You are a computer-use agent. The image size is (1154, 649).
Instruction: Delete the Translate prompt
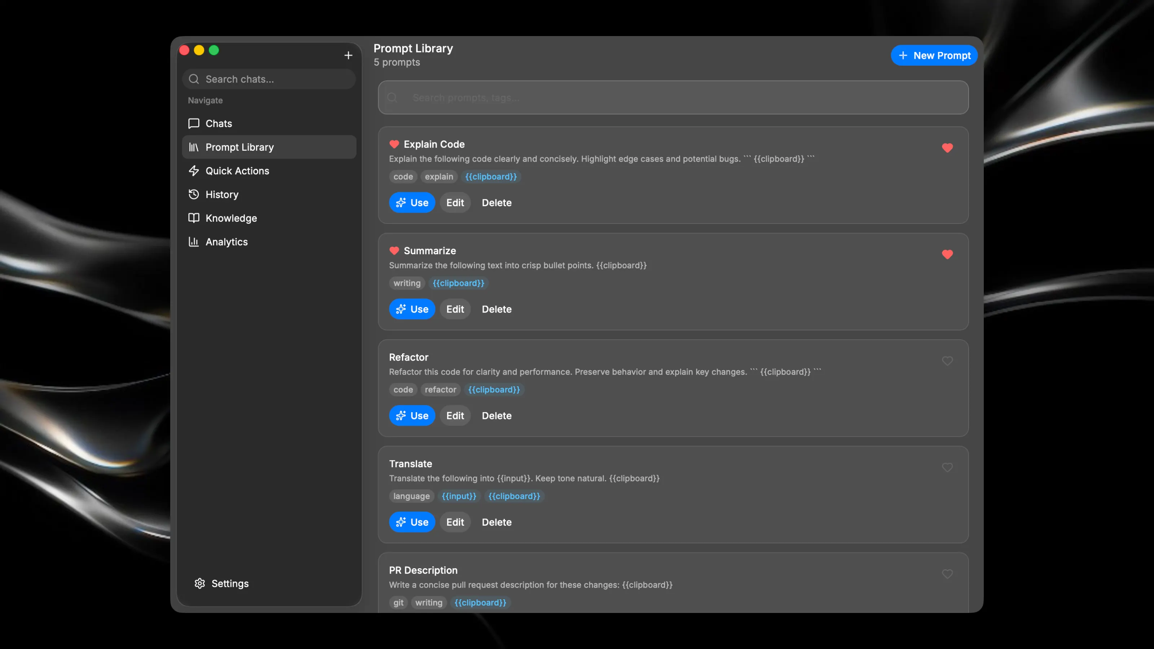coord(496,522)
